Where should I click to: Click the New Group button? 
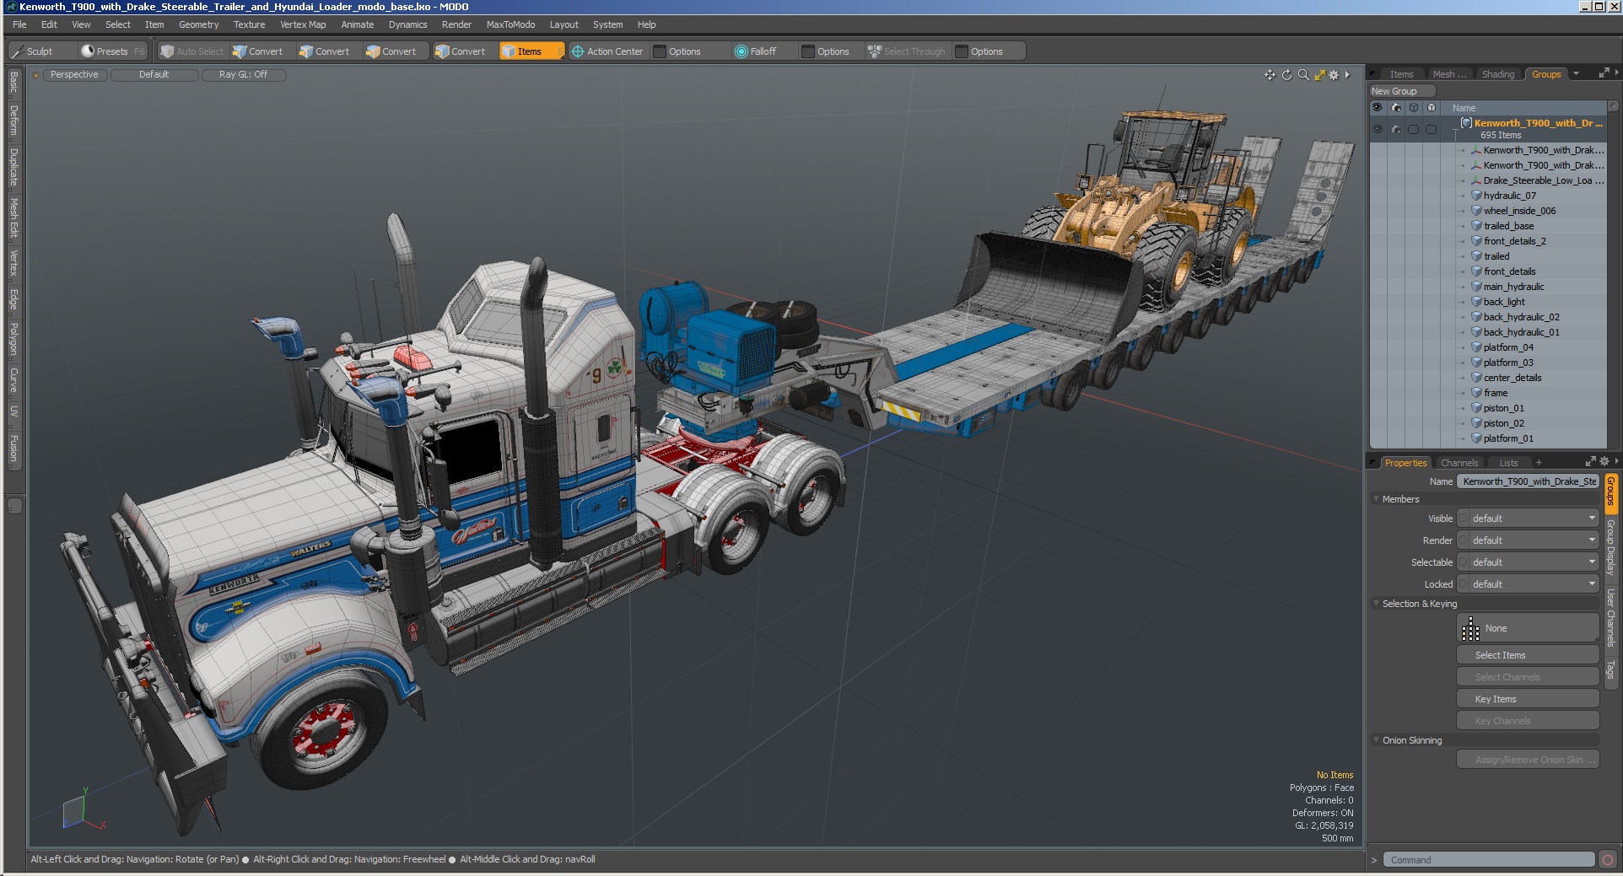pyautogui.click(x=1401, y=91)
